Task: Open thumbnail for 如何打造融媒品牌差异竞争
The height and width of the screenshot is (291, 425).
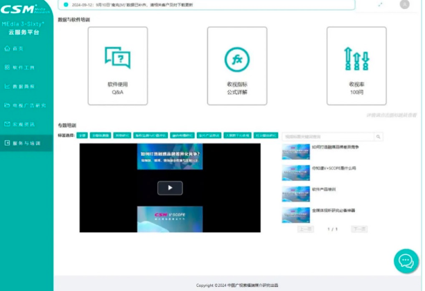Action: click(x=296, y=152)
